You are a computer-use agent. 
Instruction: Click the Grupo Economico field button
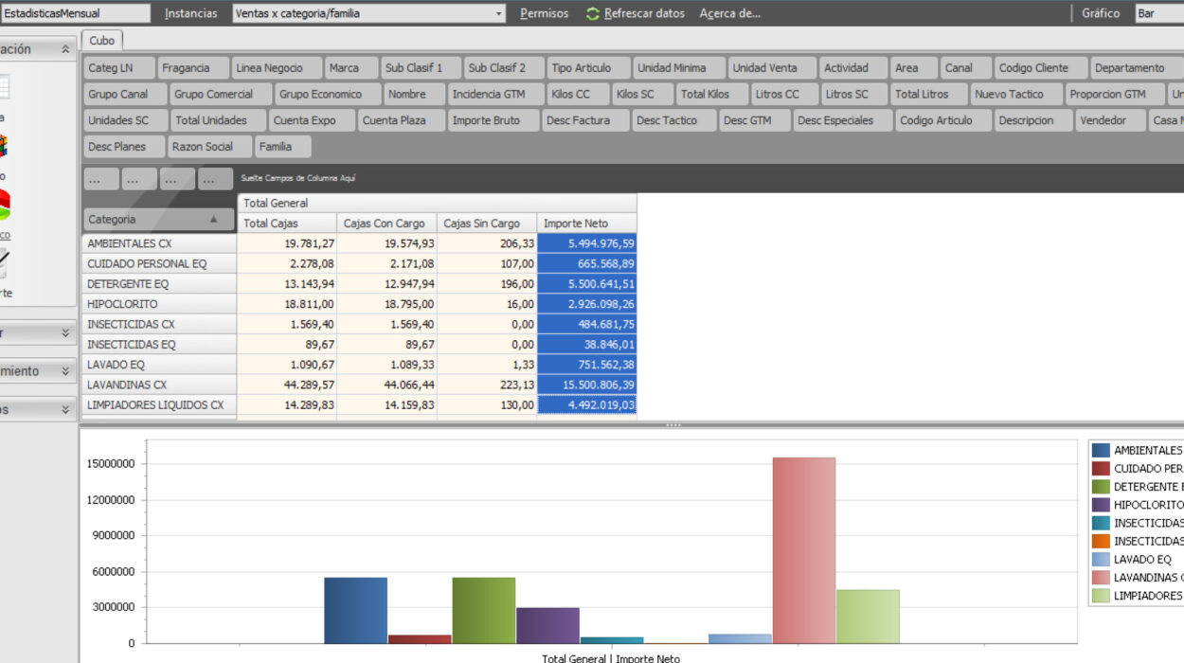tap(327, 95)
